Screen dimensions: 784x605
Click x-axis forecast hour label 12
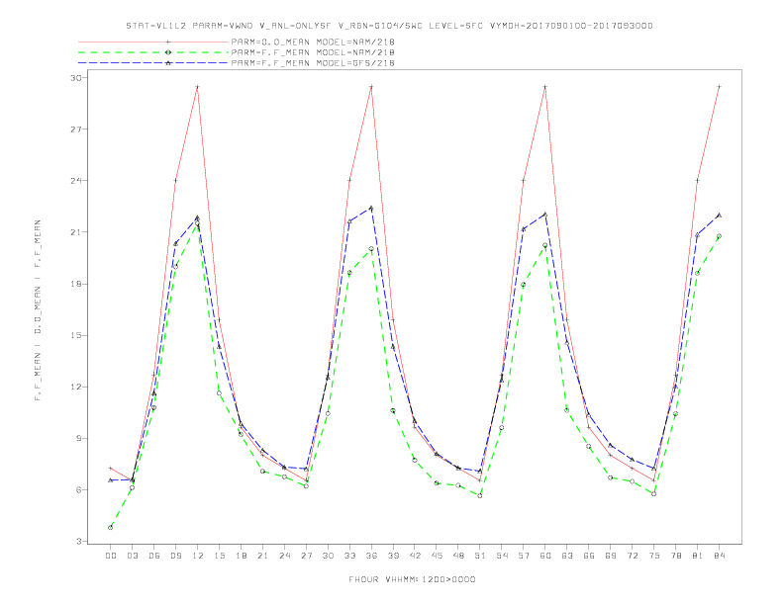198,556
